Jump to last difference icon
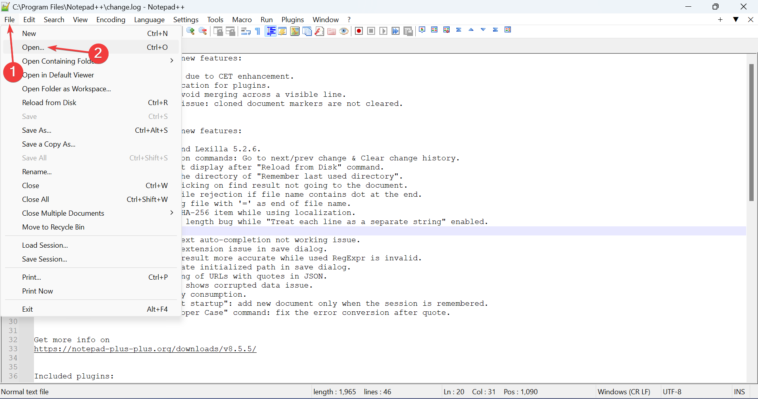Image resolution: width=758 pixels, height=399 pixels. tap(495, 30)
